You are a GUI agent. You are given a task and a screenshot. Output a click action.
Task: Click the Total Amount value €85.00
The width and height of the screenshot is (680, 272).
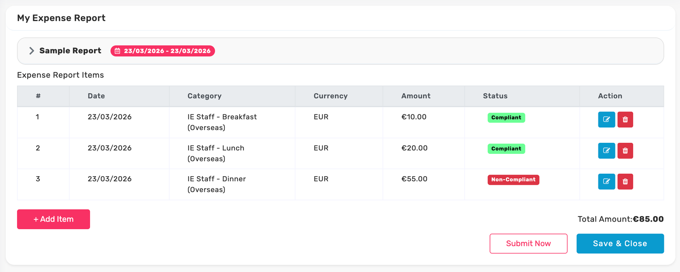point(648,219)
